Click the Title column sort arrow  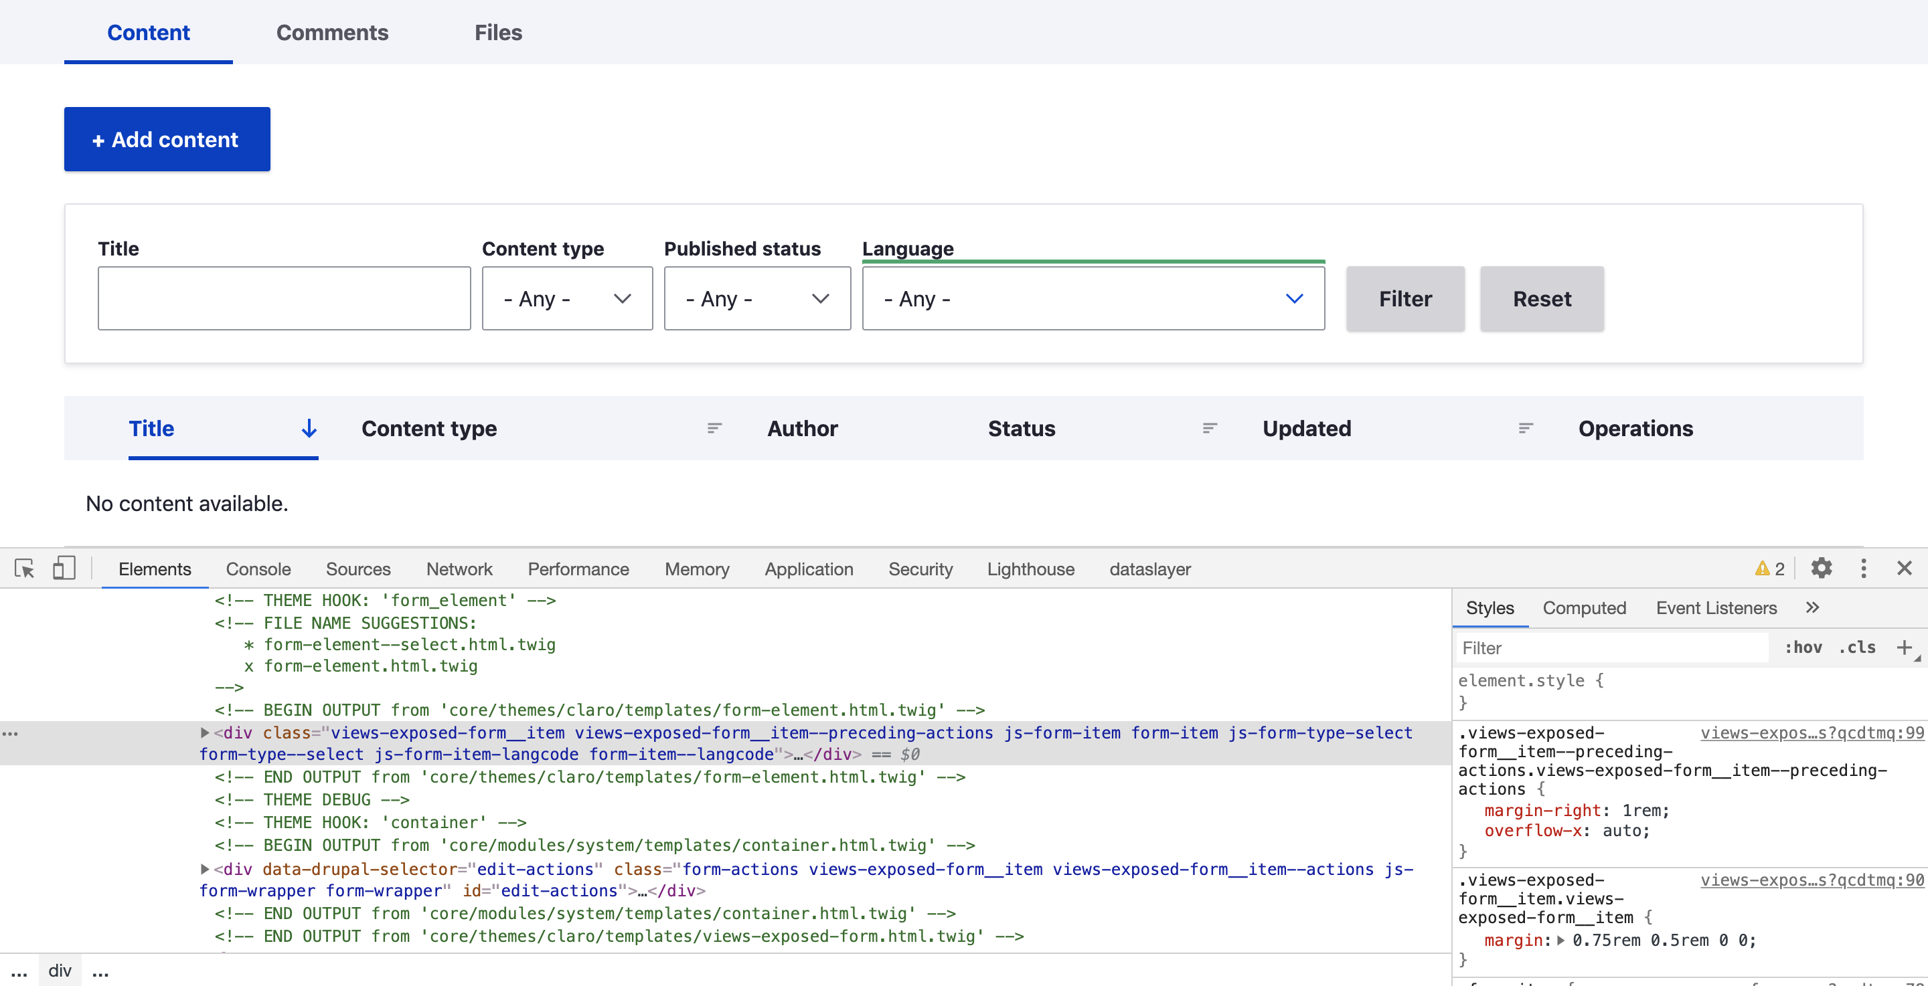coord(309,429)
